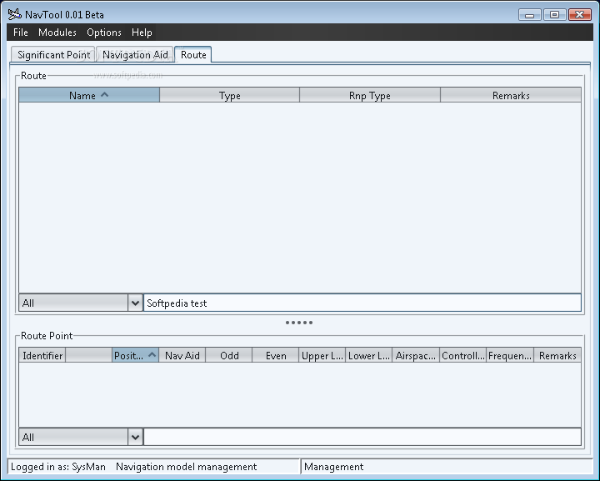Maximize the NavTool window
600x481 pixels.
tap(554, 15)
